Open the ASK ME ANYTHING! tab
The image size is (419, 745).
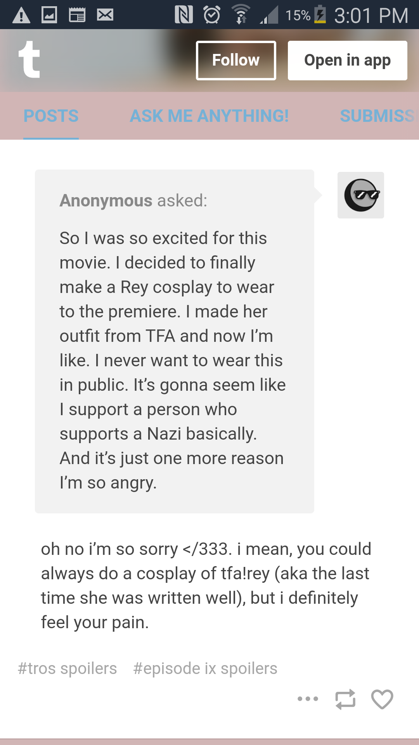[x=209, y=116]
